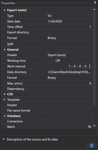
Task: Open Format dropdown under General
Action: tap(69, 78)
